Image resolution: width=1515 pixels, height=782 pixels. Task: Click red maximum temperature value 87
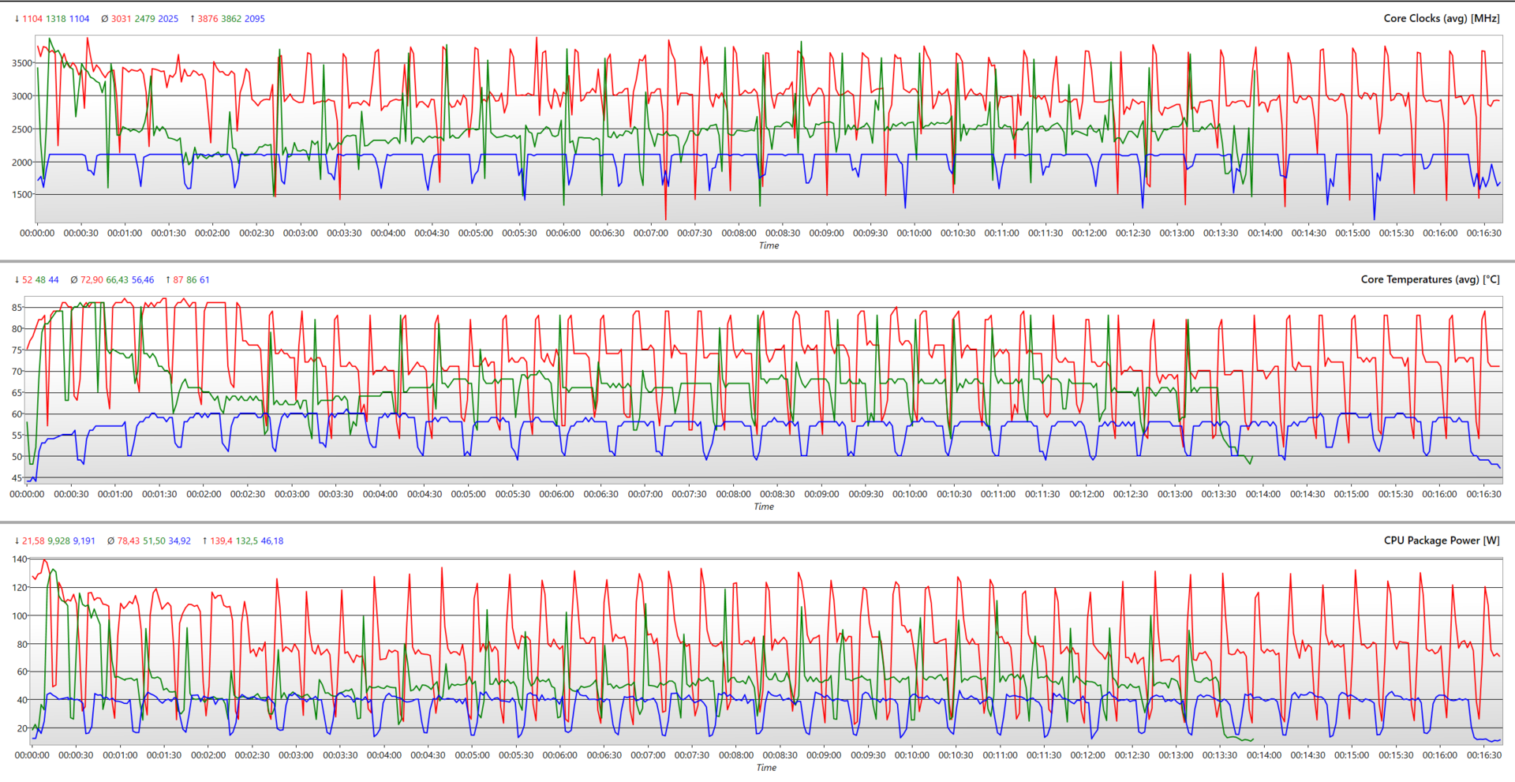click(178, 280)
